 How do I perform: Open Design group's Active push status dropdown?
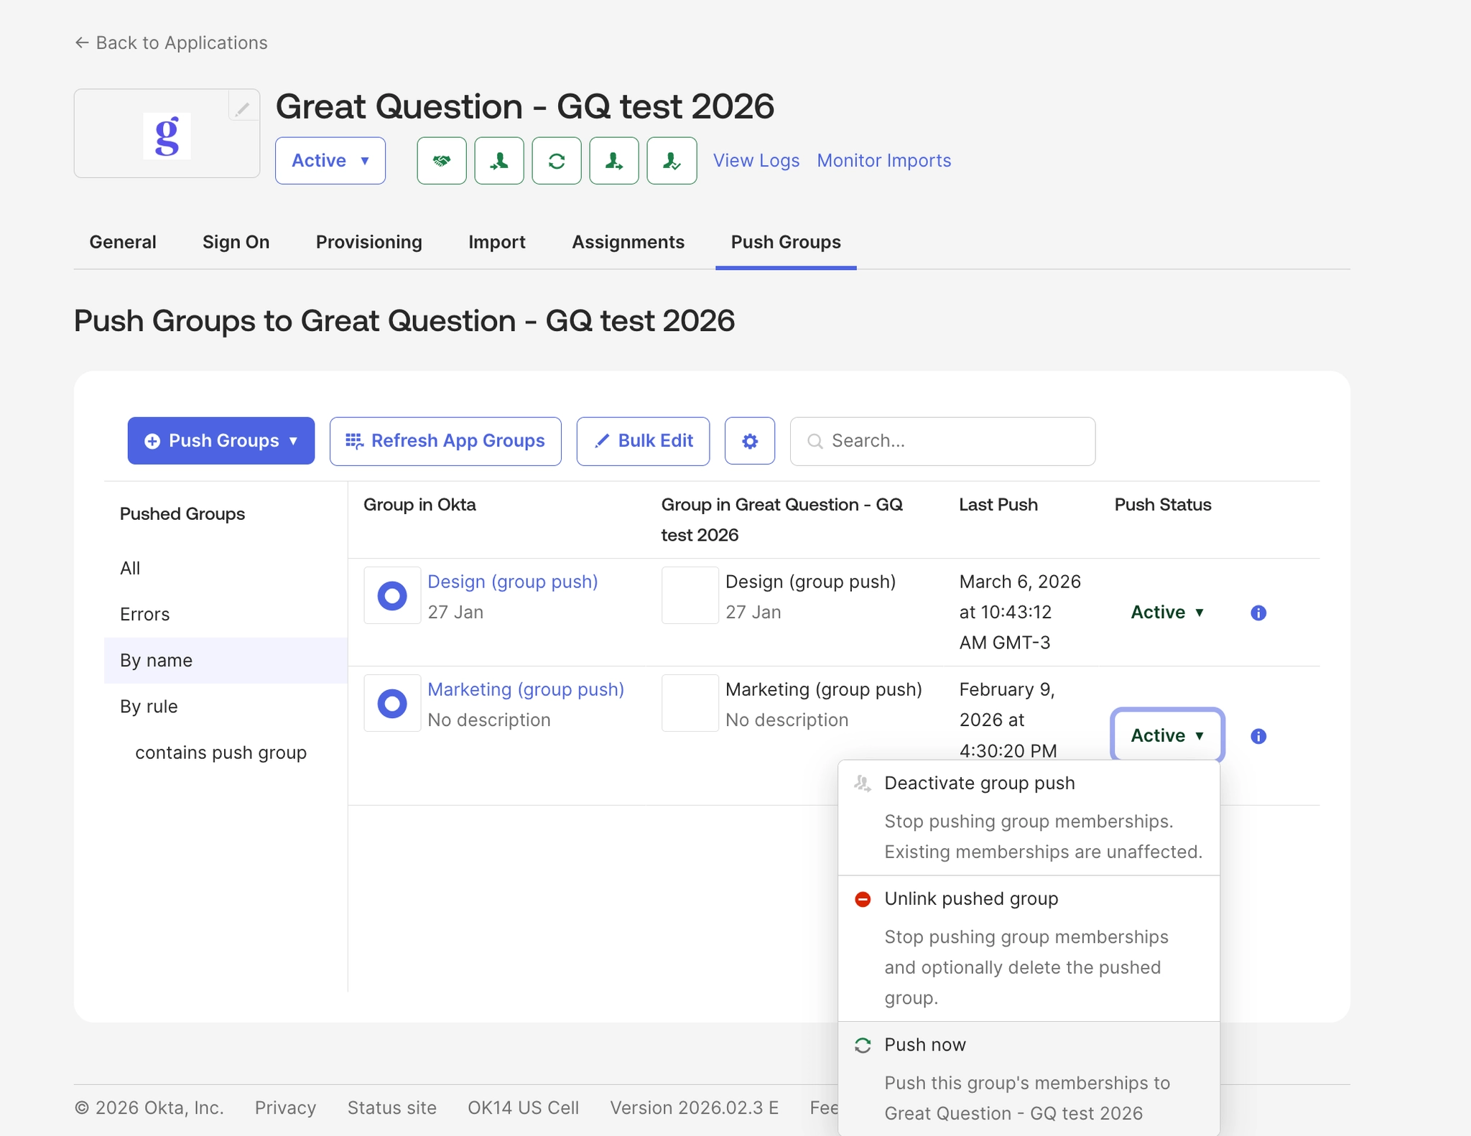point(1166,613)
